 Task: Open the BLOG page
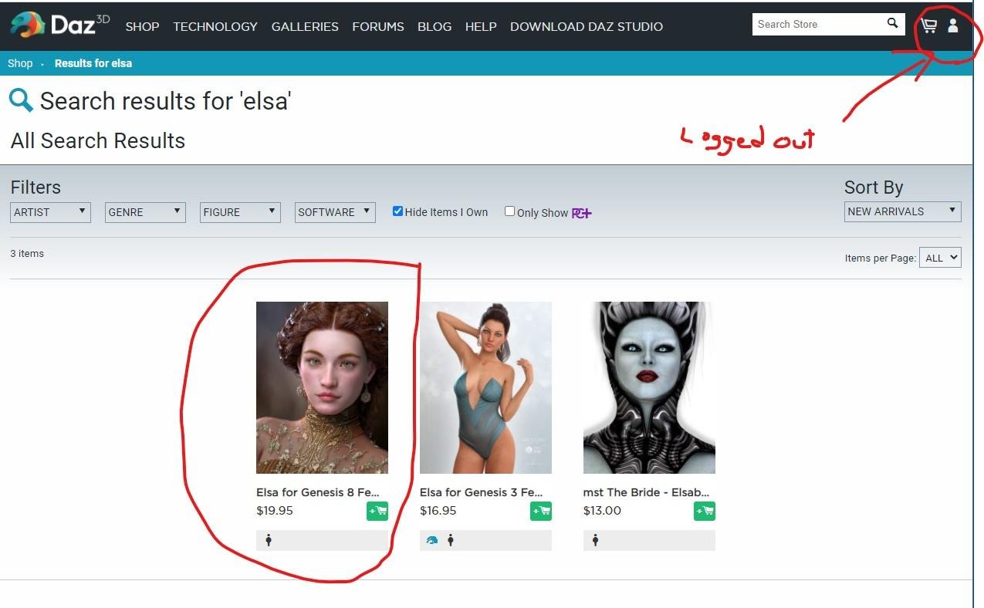pyautogui.click(x=435, y=26)
